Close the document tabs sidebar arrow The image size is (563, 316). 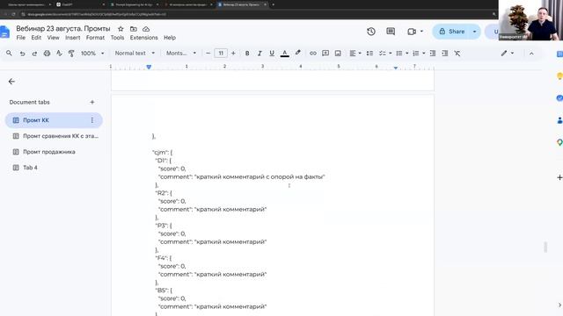11,82
